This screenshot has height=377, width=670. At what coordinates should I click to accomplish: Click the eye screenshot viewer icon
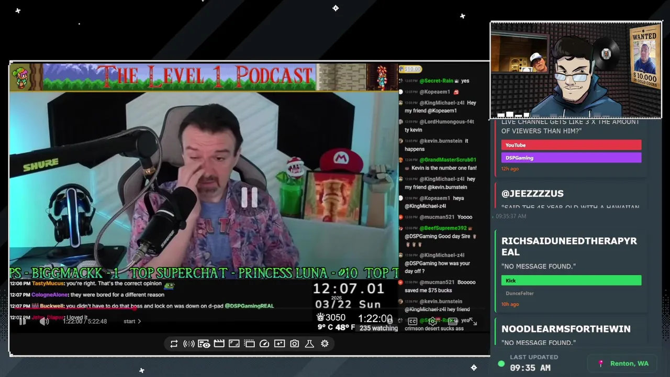[x=204, y=343]
